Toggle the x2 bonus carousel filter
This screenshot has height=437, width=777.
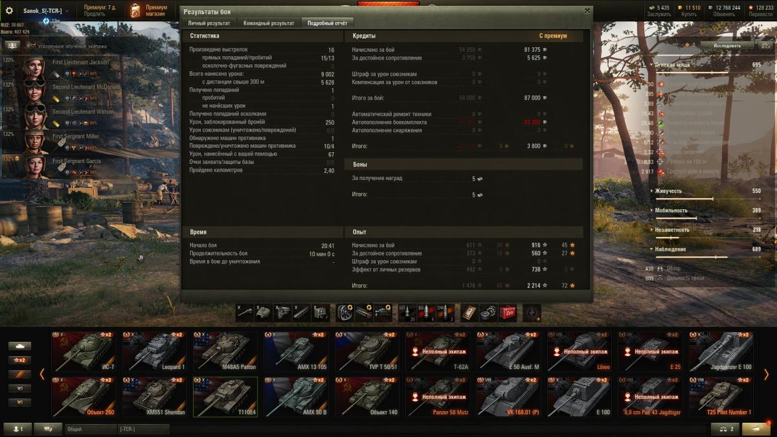click(x=19, y=360)
